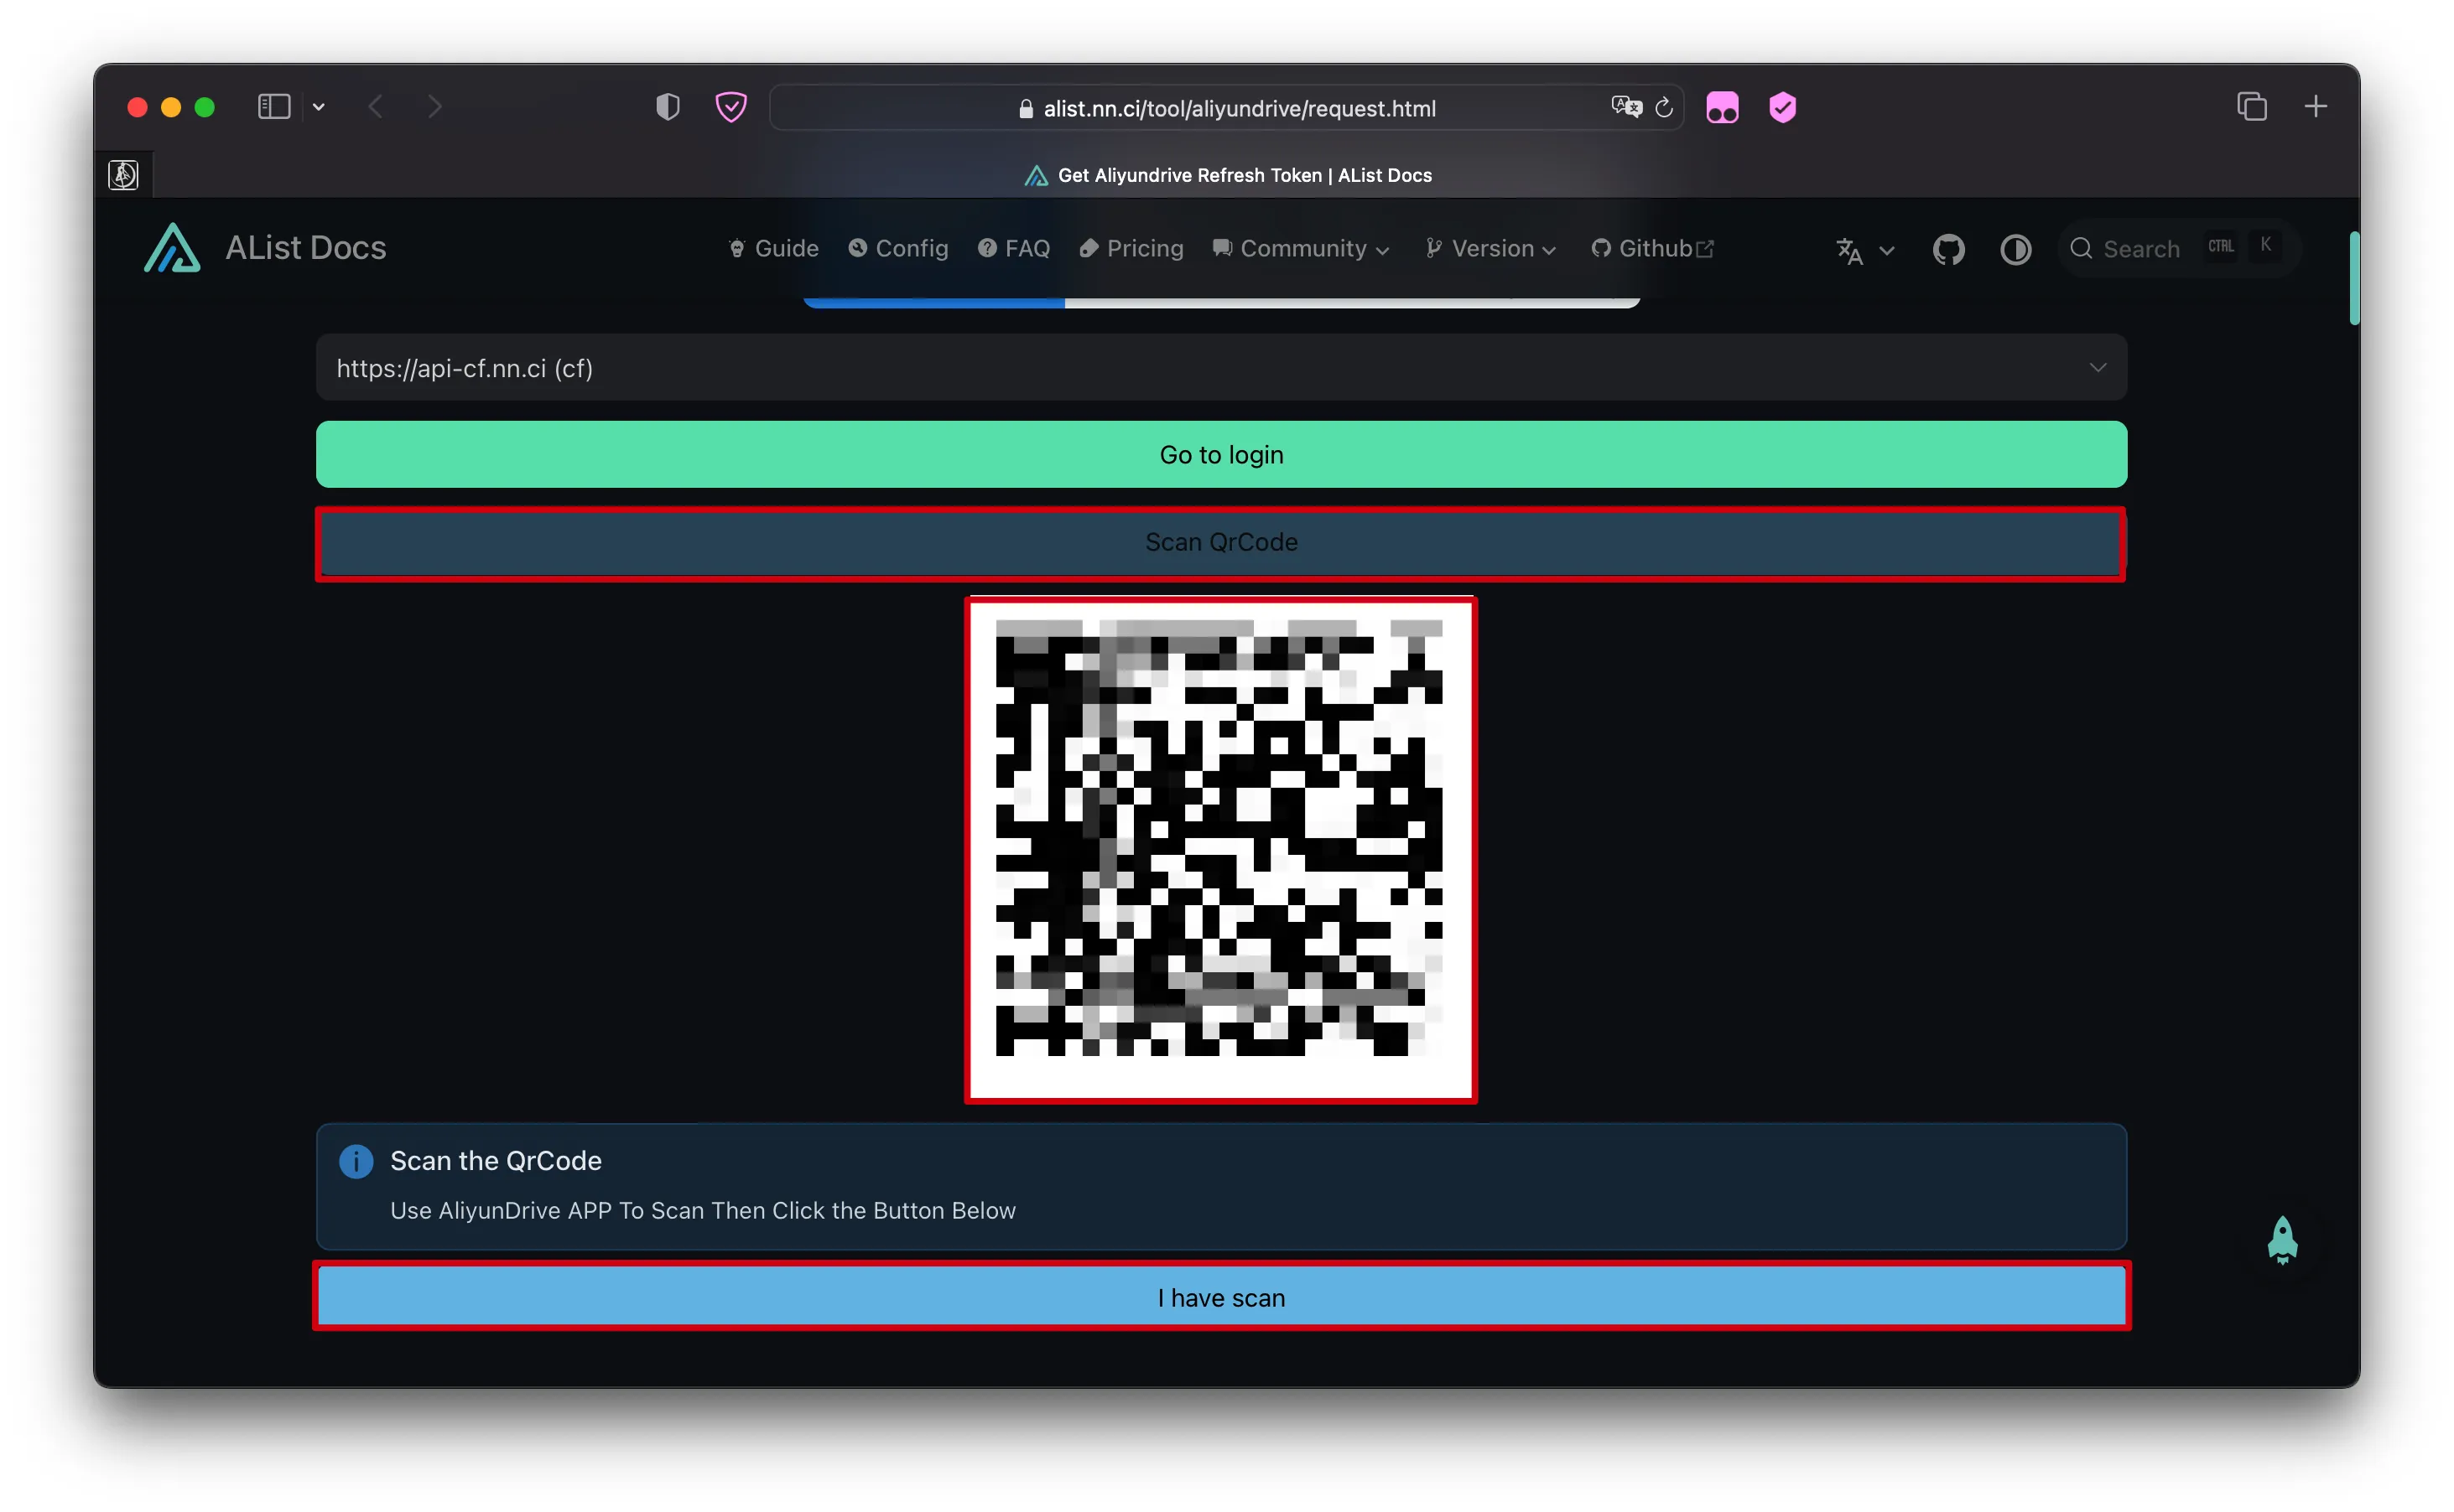2454x1512 pixels.
Task: Open the language selector dropdown
Action: click(x=1864, y=250)
